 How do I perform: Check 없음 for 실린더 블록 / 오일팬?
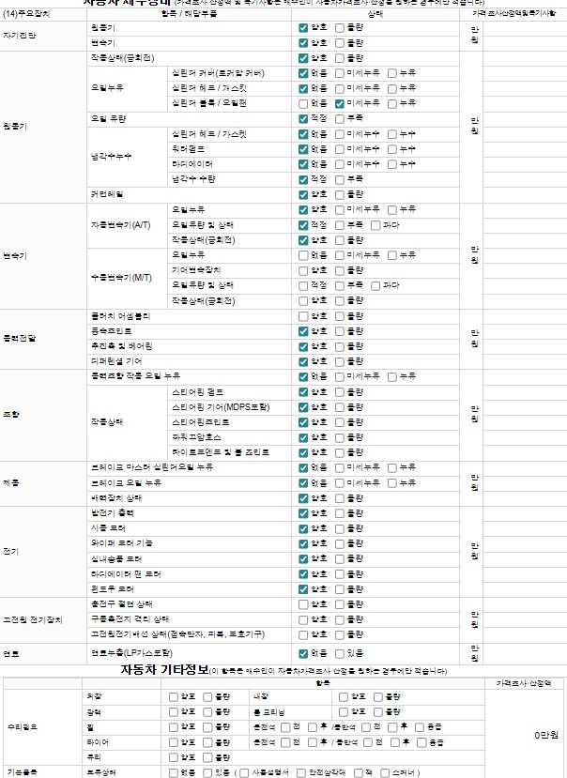(303, 104)
